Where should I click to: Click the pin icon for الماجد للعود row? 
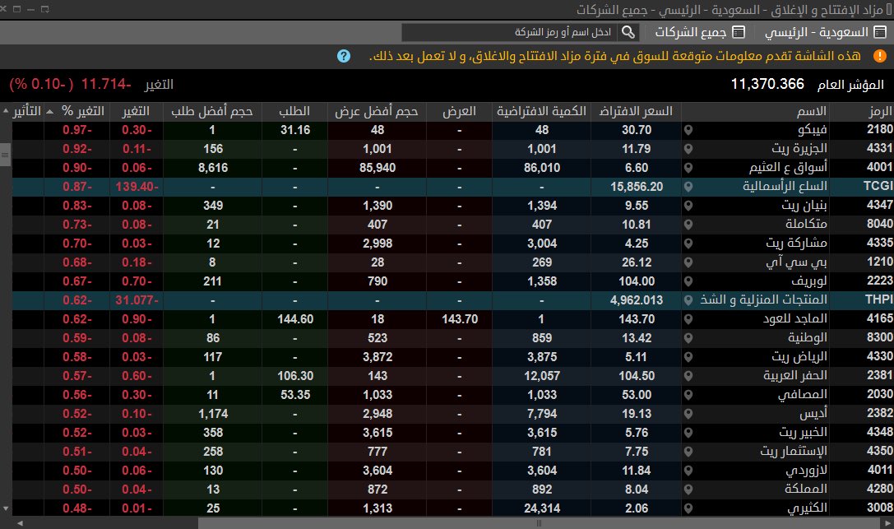tap(688, 319)
